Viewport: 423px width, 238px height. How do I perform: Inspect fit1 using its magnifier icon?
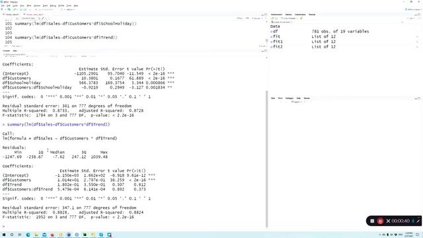pyautogui.click(x=417, y=42)
